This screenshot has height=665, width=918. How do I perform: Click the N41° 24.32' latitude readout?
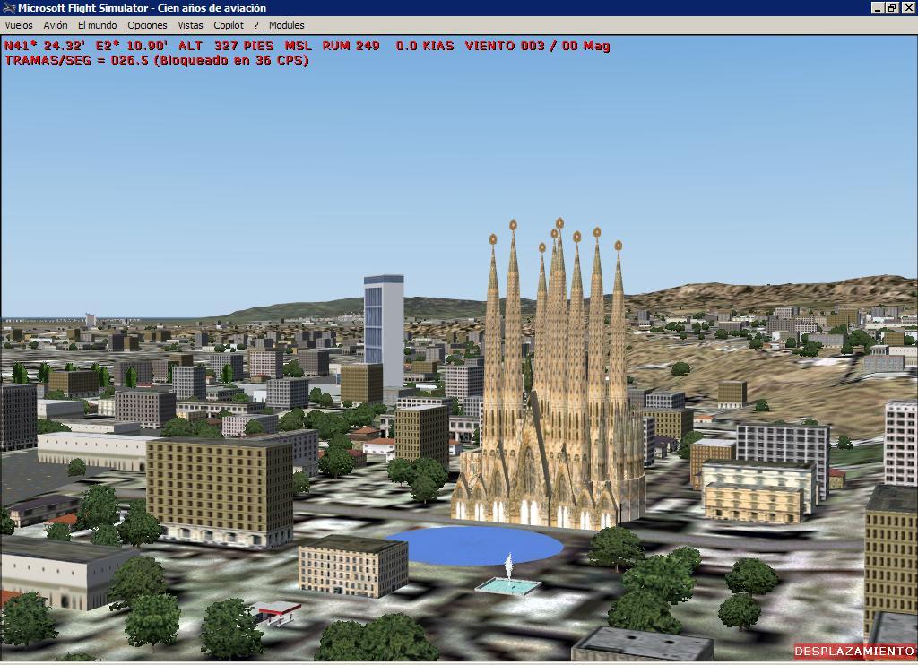click(x=45, y=46)
